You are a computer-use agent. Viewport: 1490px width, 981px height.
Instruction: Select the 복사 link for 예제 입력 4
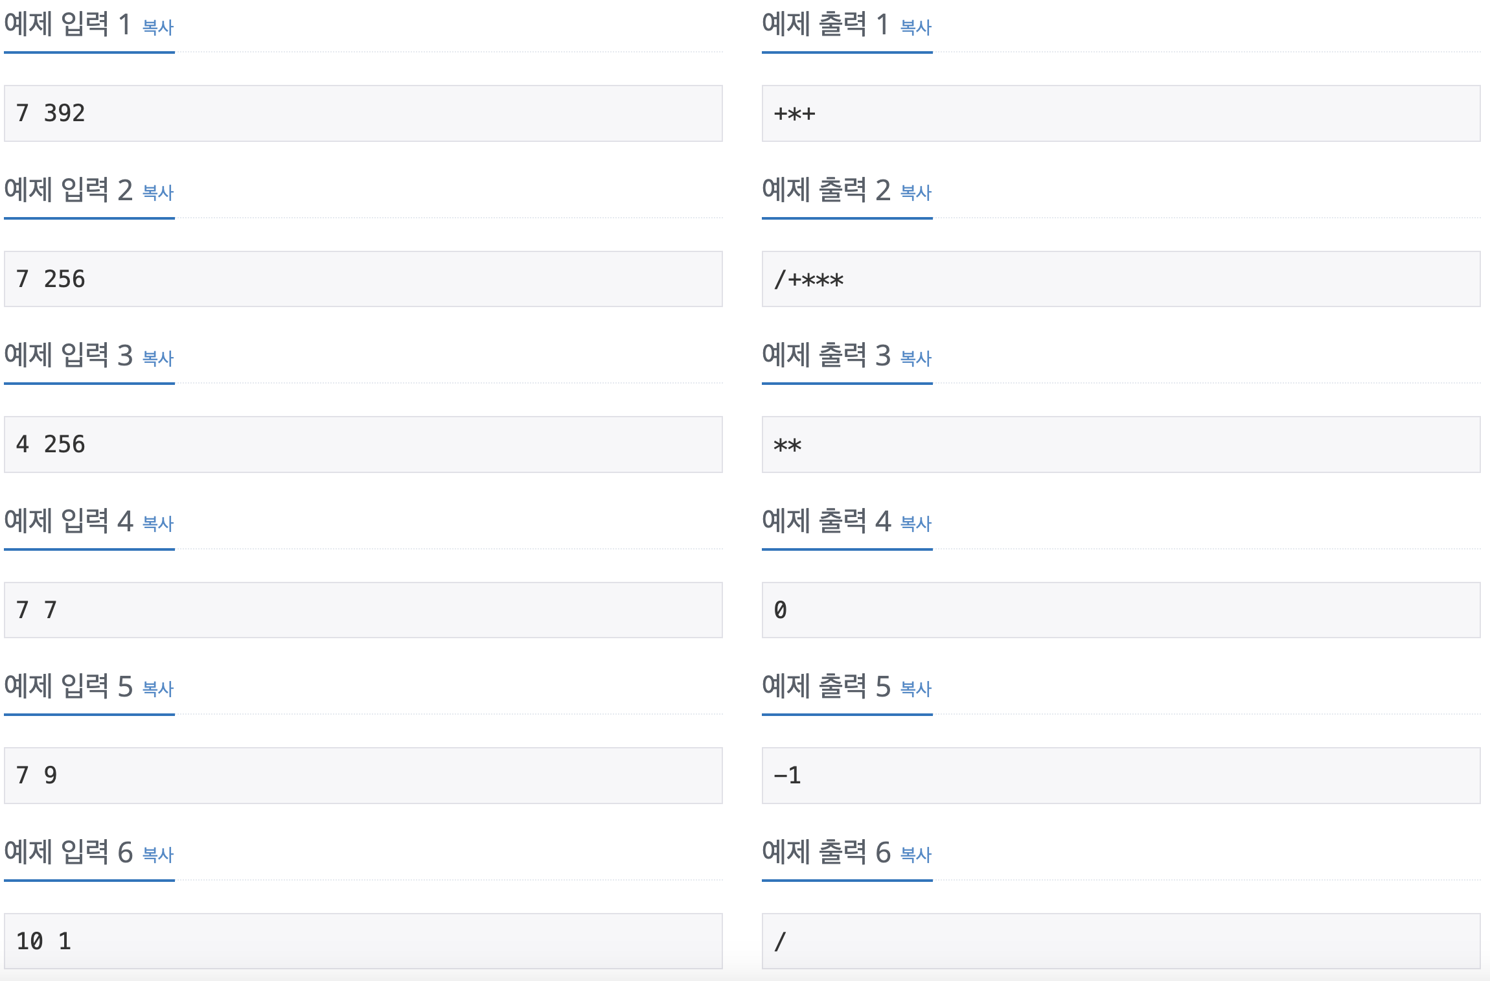[x=158, y=524]
